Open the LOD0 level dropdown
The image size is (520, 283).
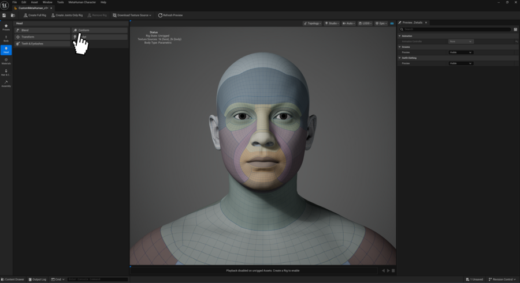tap(365, 24)
